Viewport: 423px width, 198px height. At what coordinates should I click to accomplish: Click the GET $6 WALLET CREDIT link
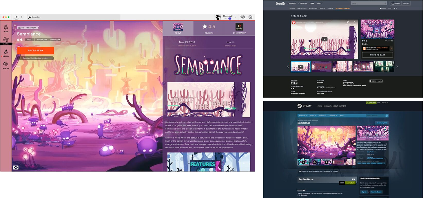pos(343,8)
